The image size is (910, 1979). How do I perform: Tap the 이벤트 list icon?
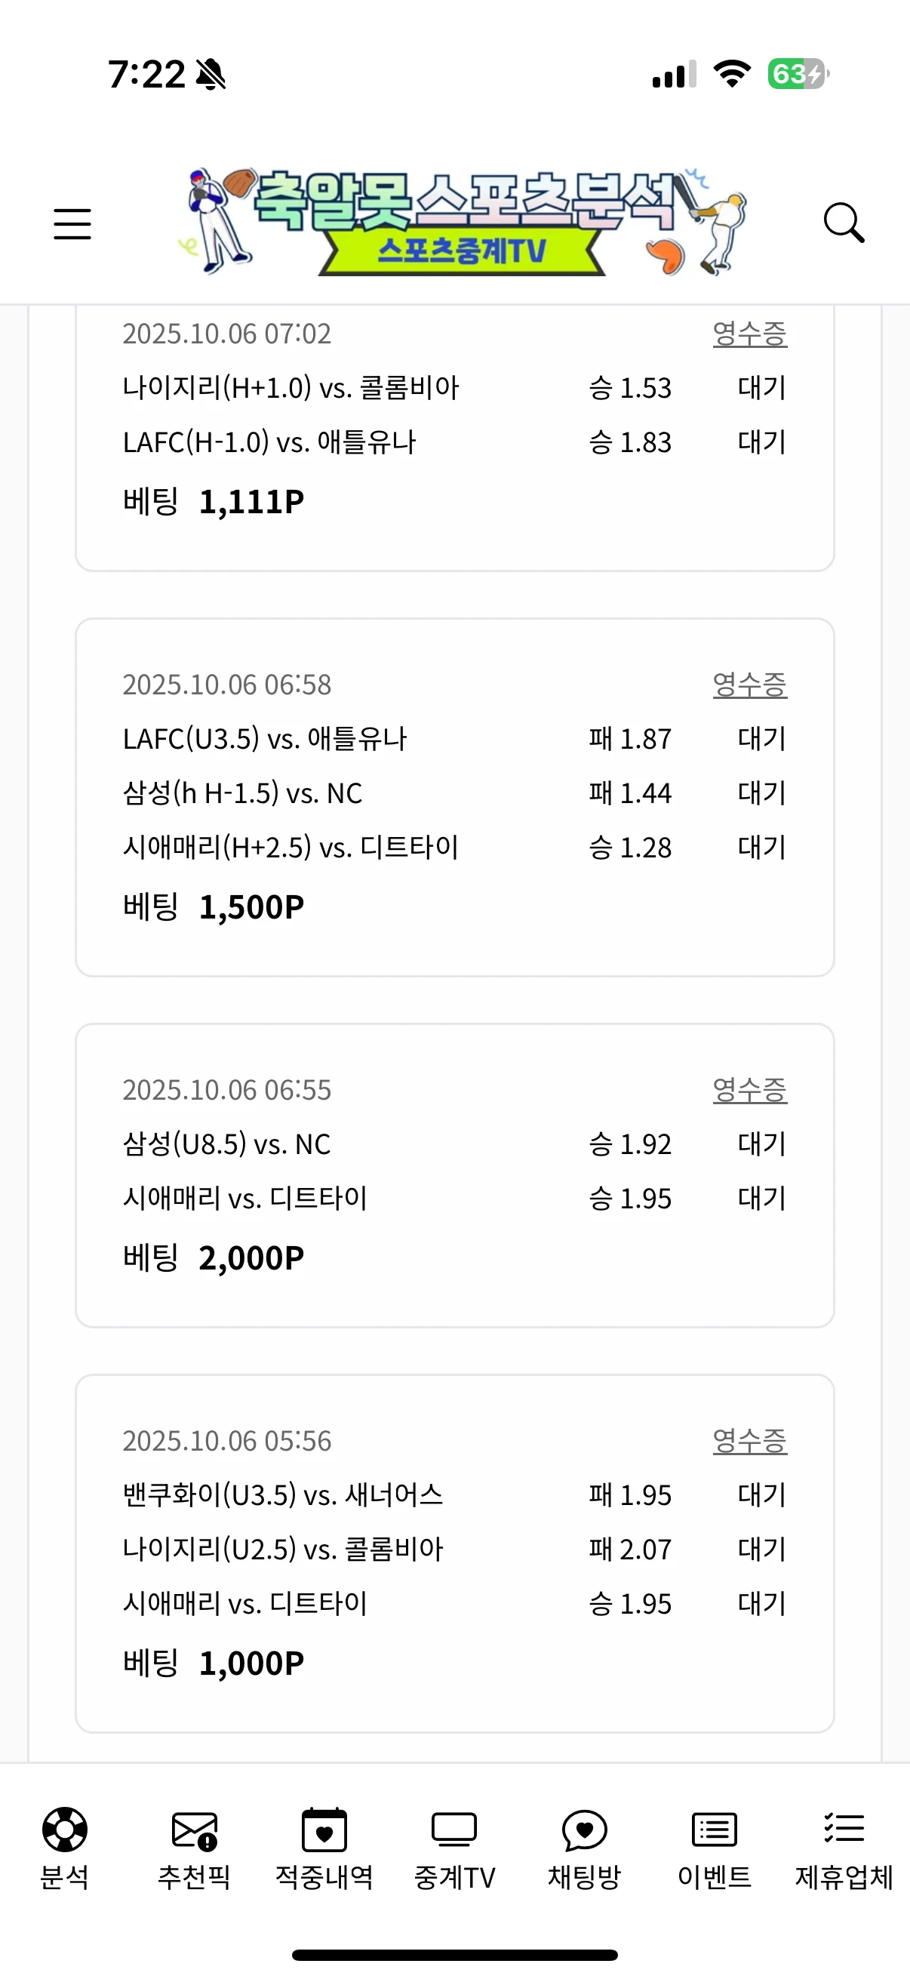pos(714,1830)
